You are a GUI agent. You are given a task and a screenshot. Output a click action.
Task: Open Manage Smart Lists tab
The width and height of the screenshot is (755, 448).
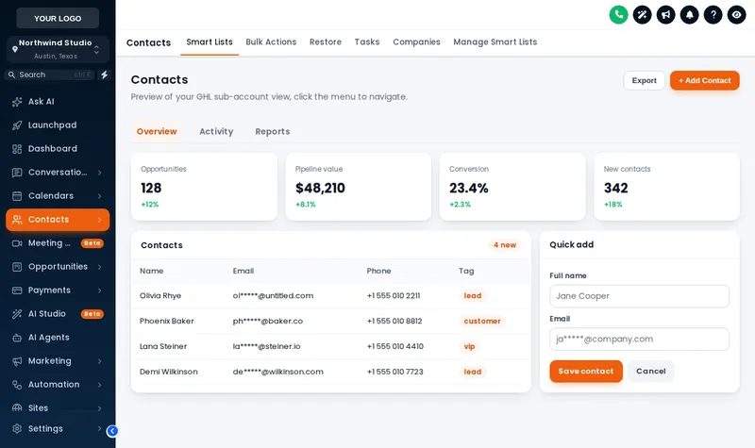click(495, 42)
